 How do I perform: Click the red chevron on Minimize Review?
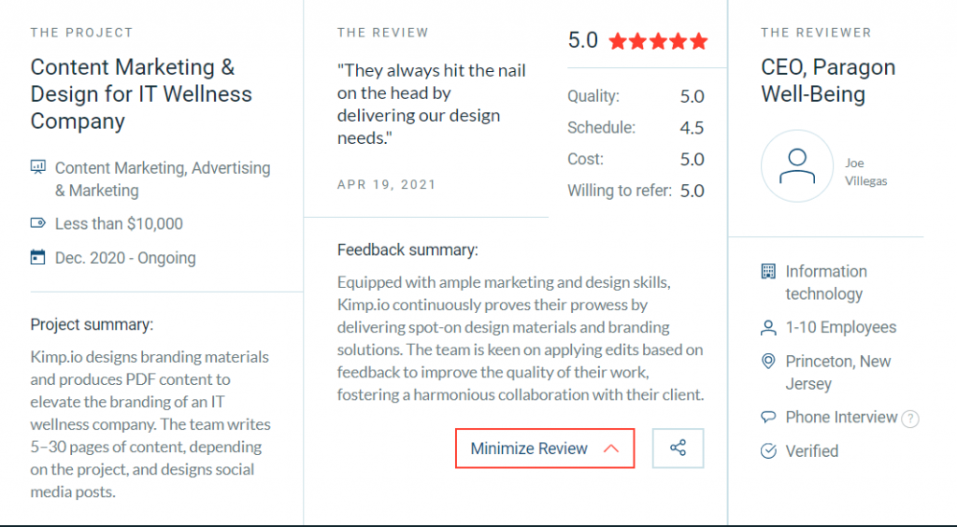click(611, 449)
